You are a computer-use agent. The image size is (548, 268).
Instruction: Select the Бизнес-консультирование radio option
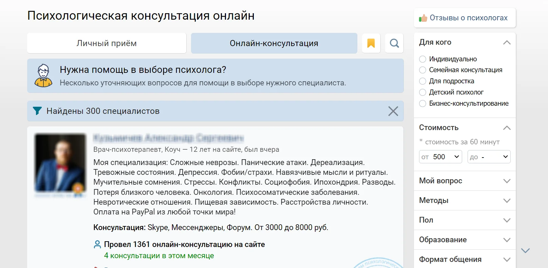pyautogui.click(x=423, y=104)
